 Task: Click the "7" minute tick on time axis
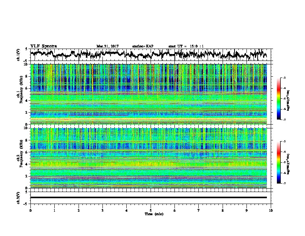(199, 211)
